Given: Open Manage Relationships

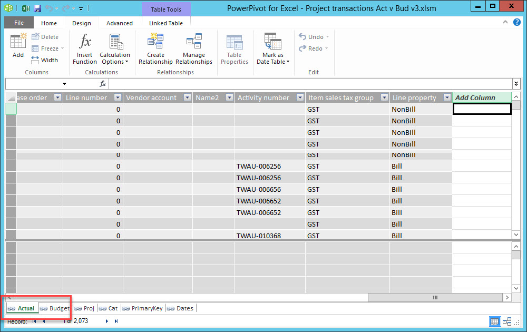Looking at the screenshot, I should (x=194, y=48).
